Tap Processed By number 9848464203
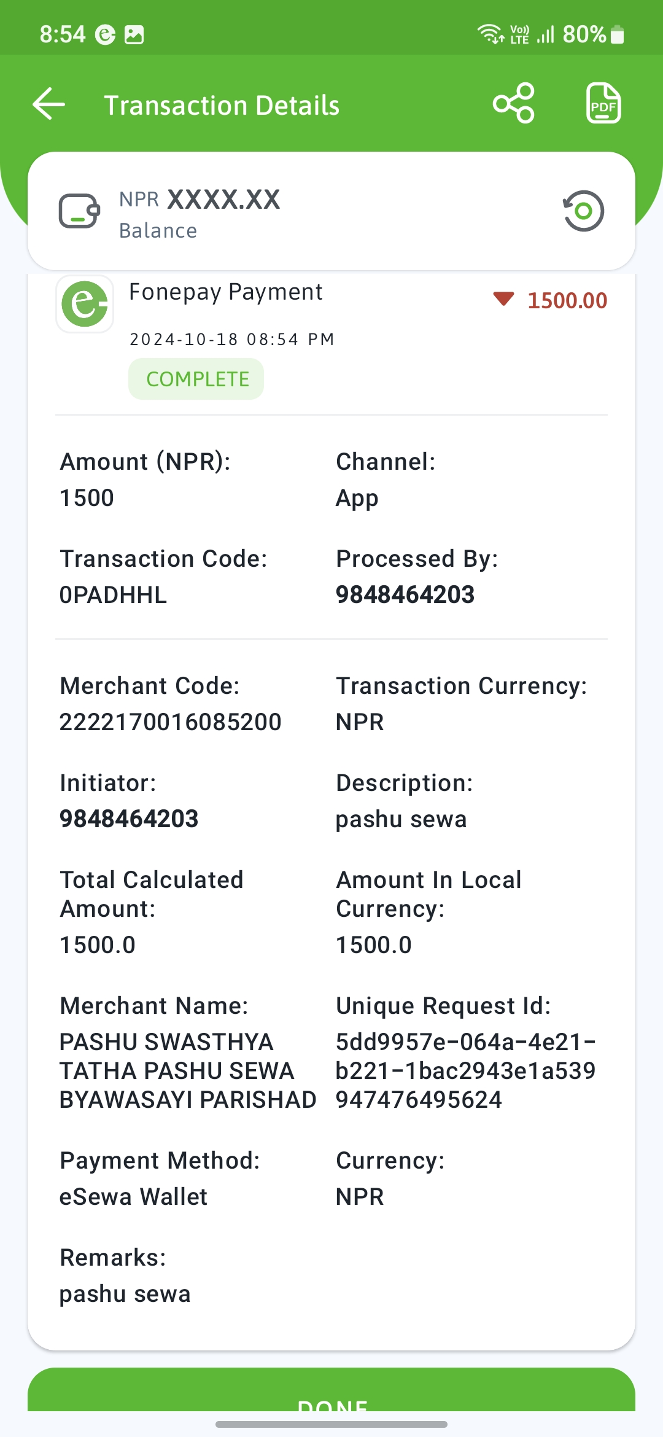 [x=405, y=594]
